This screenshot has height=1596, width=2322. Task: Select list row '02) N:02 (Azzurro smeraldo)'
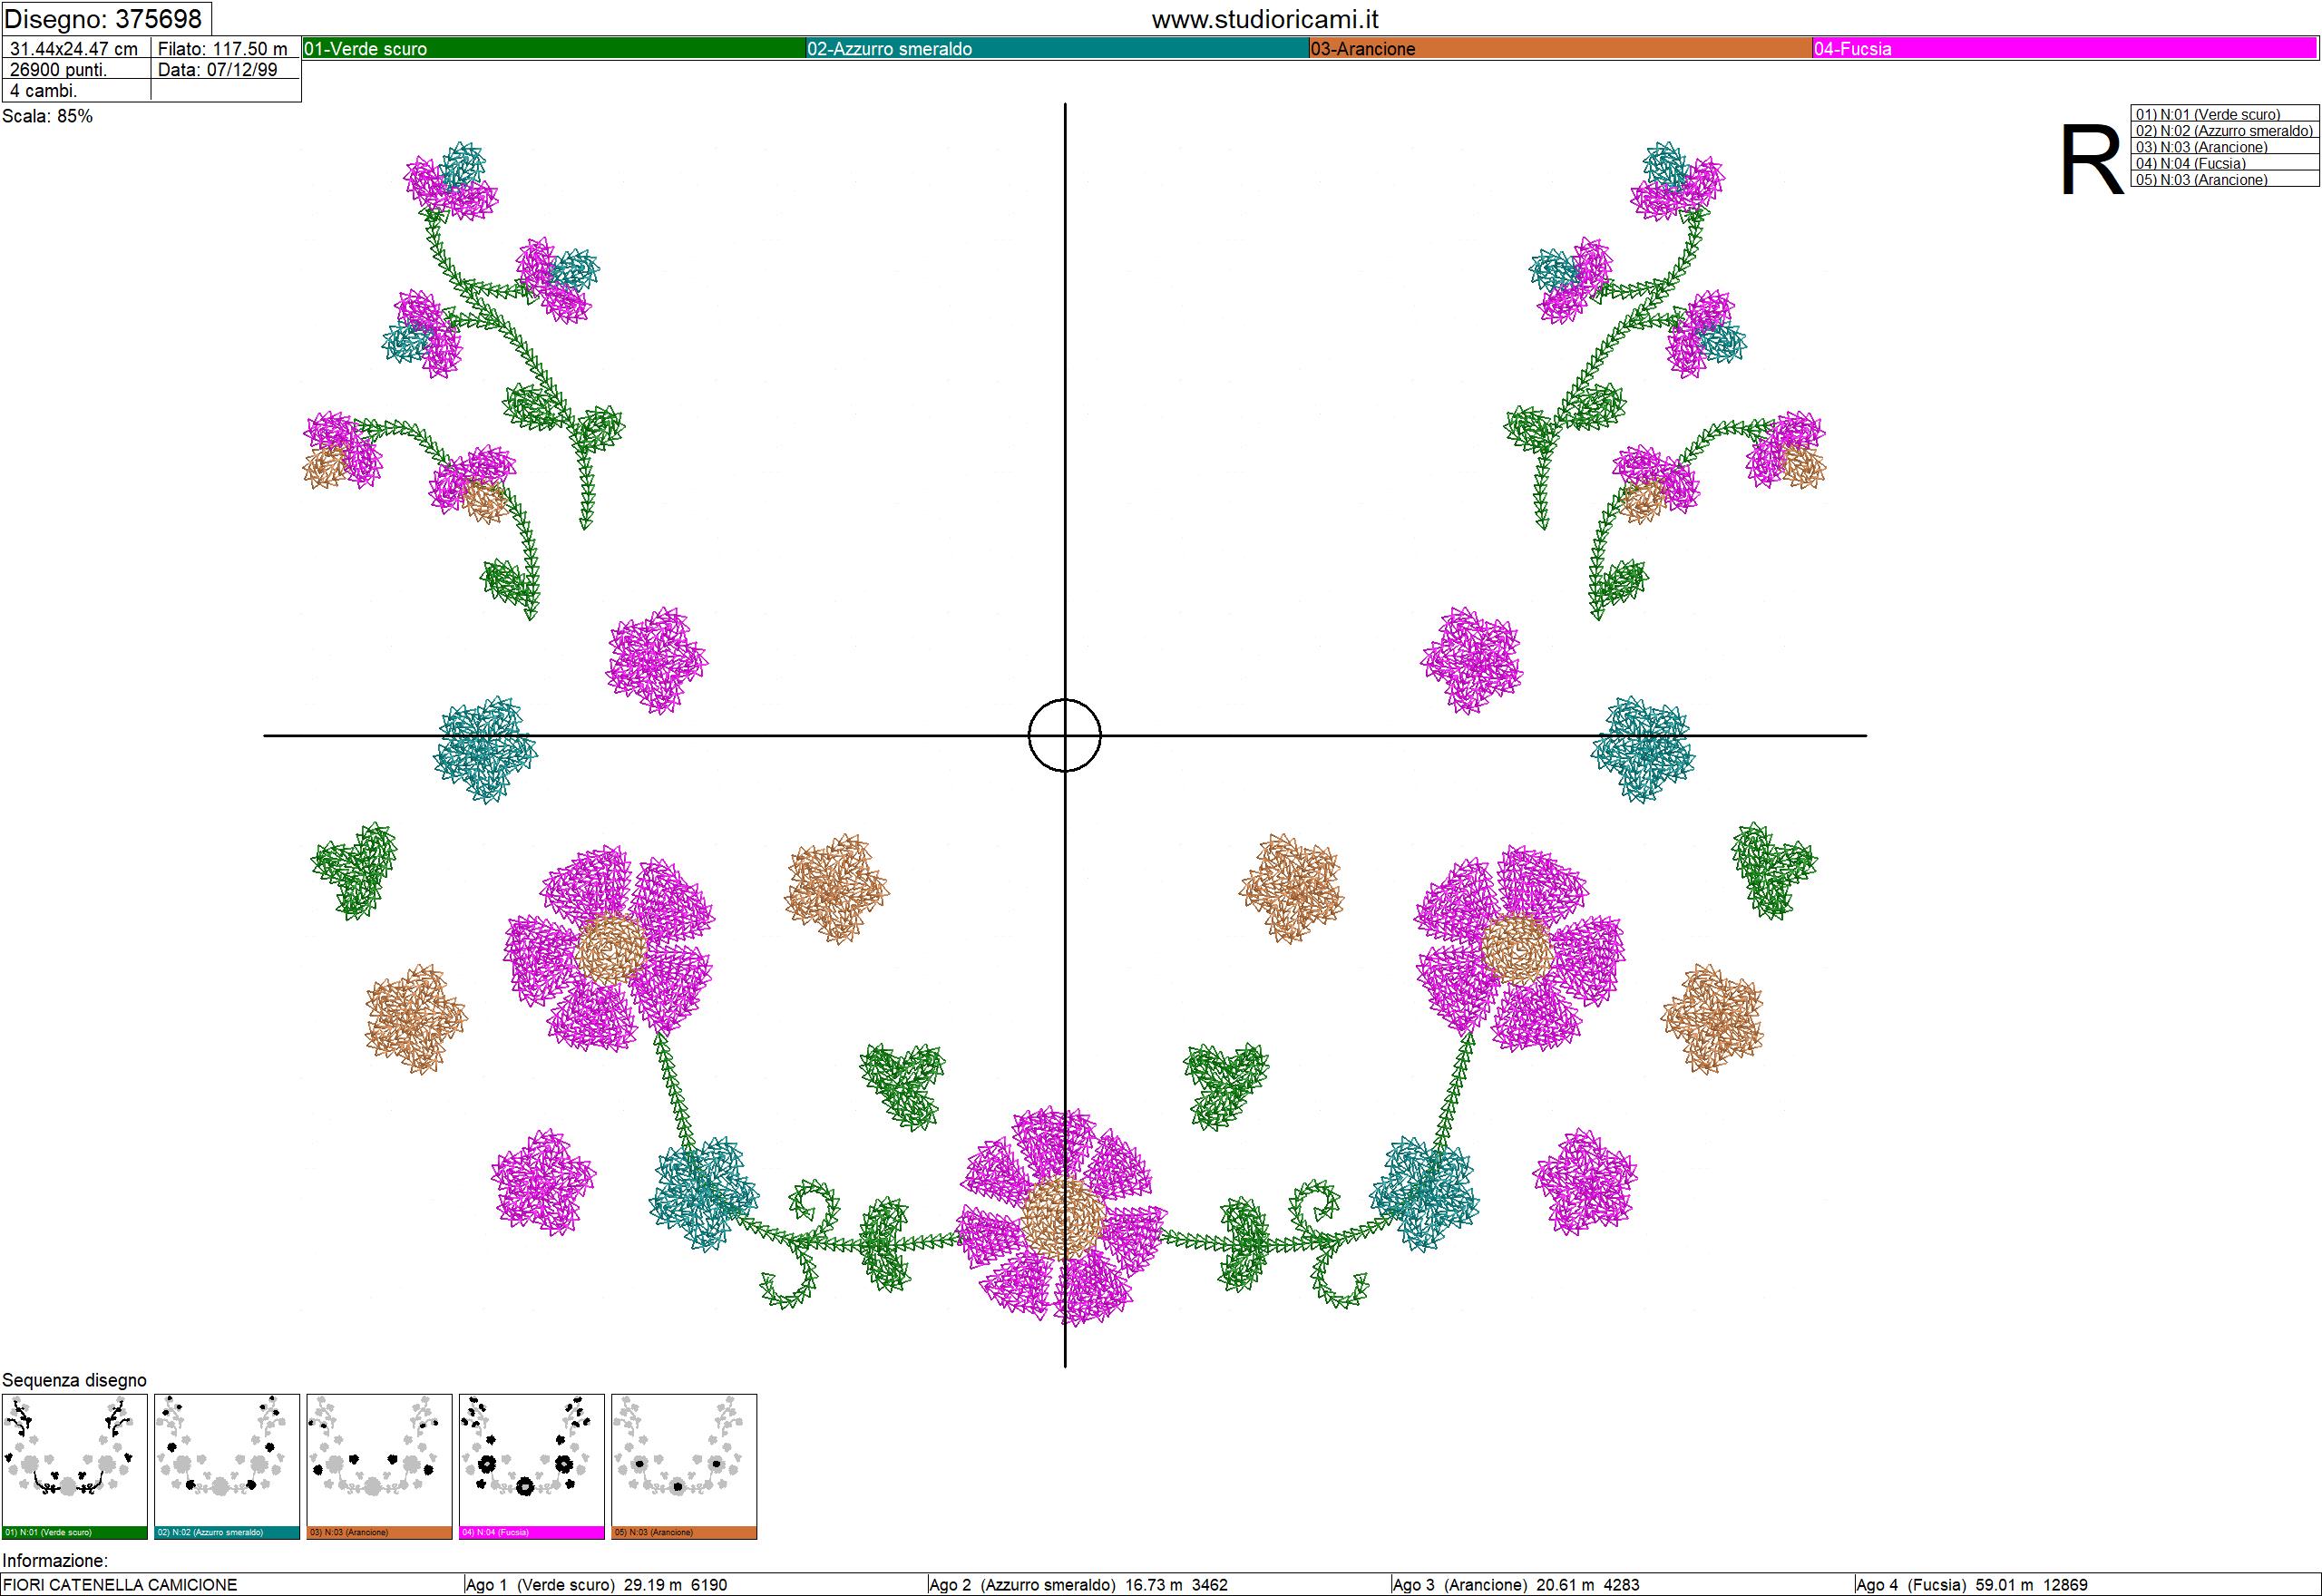(2224, 130)
